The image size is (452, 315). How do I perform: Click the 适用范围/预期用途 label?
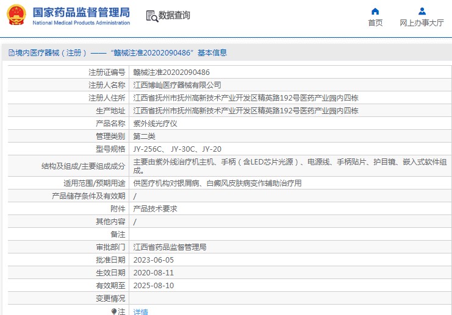tap(95, 183)
